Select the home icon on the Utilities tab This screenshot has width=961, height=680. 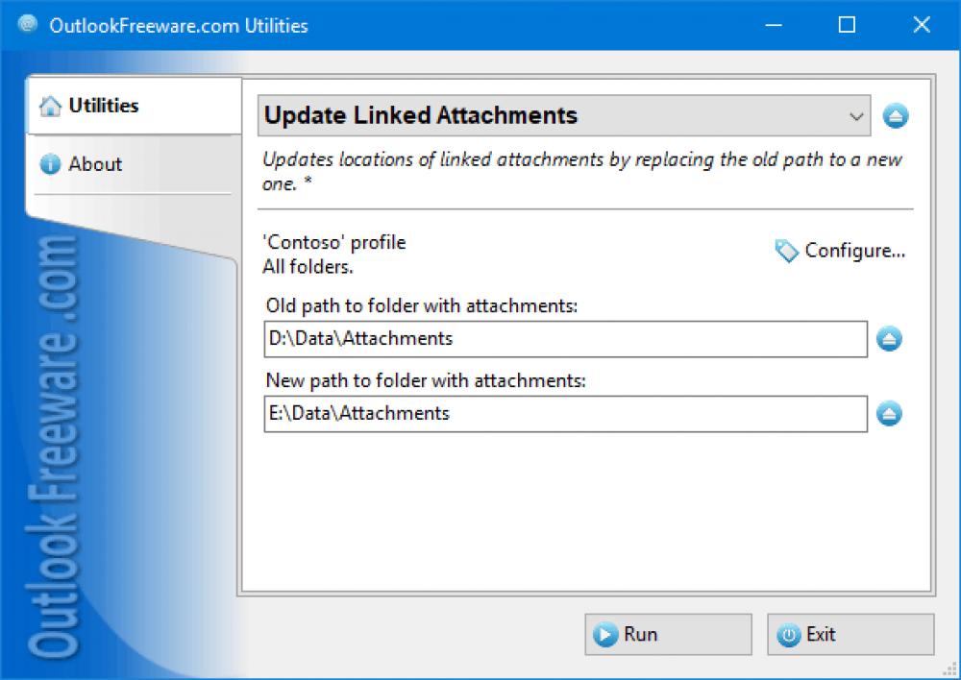pyautogui.click(x=50, y=106)
